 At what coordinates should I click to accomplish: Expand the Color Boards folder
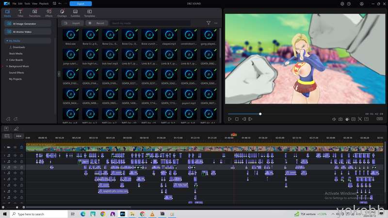point(7,60)
